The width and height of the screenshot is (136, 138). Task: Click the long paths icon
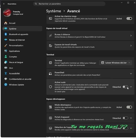pos(51,19)
